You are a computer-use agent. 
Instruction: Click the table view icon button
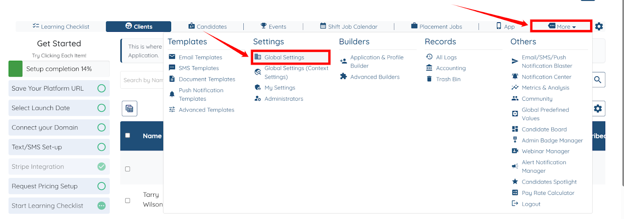(x=129, y=109)
